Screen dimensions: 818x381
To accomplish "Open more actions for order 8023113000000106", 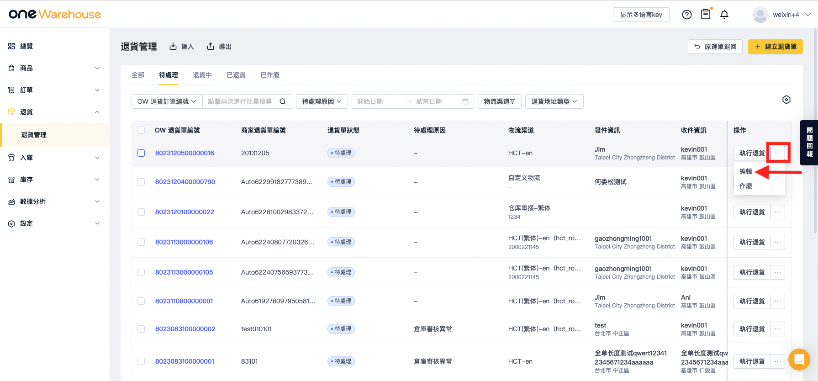I will 778,242.
